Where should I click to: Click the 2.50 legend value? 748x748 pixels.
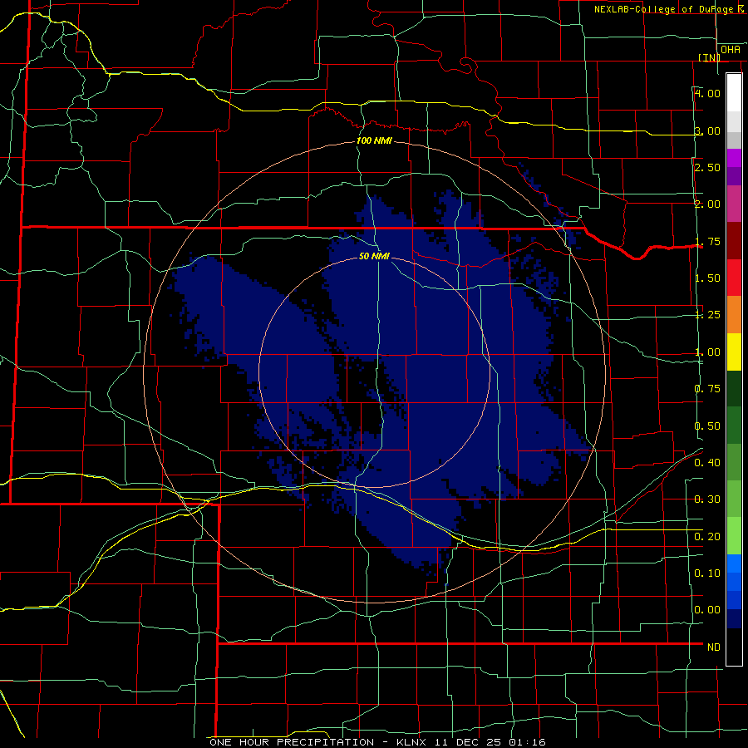coord(707,167)
